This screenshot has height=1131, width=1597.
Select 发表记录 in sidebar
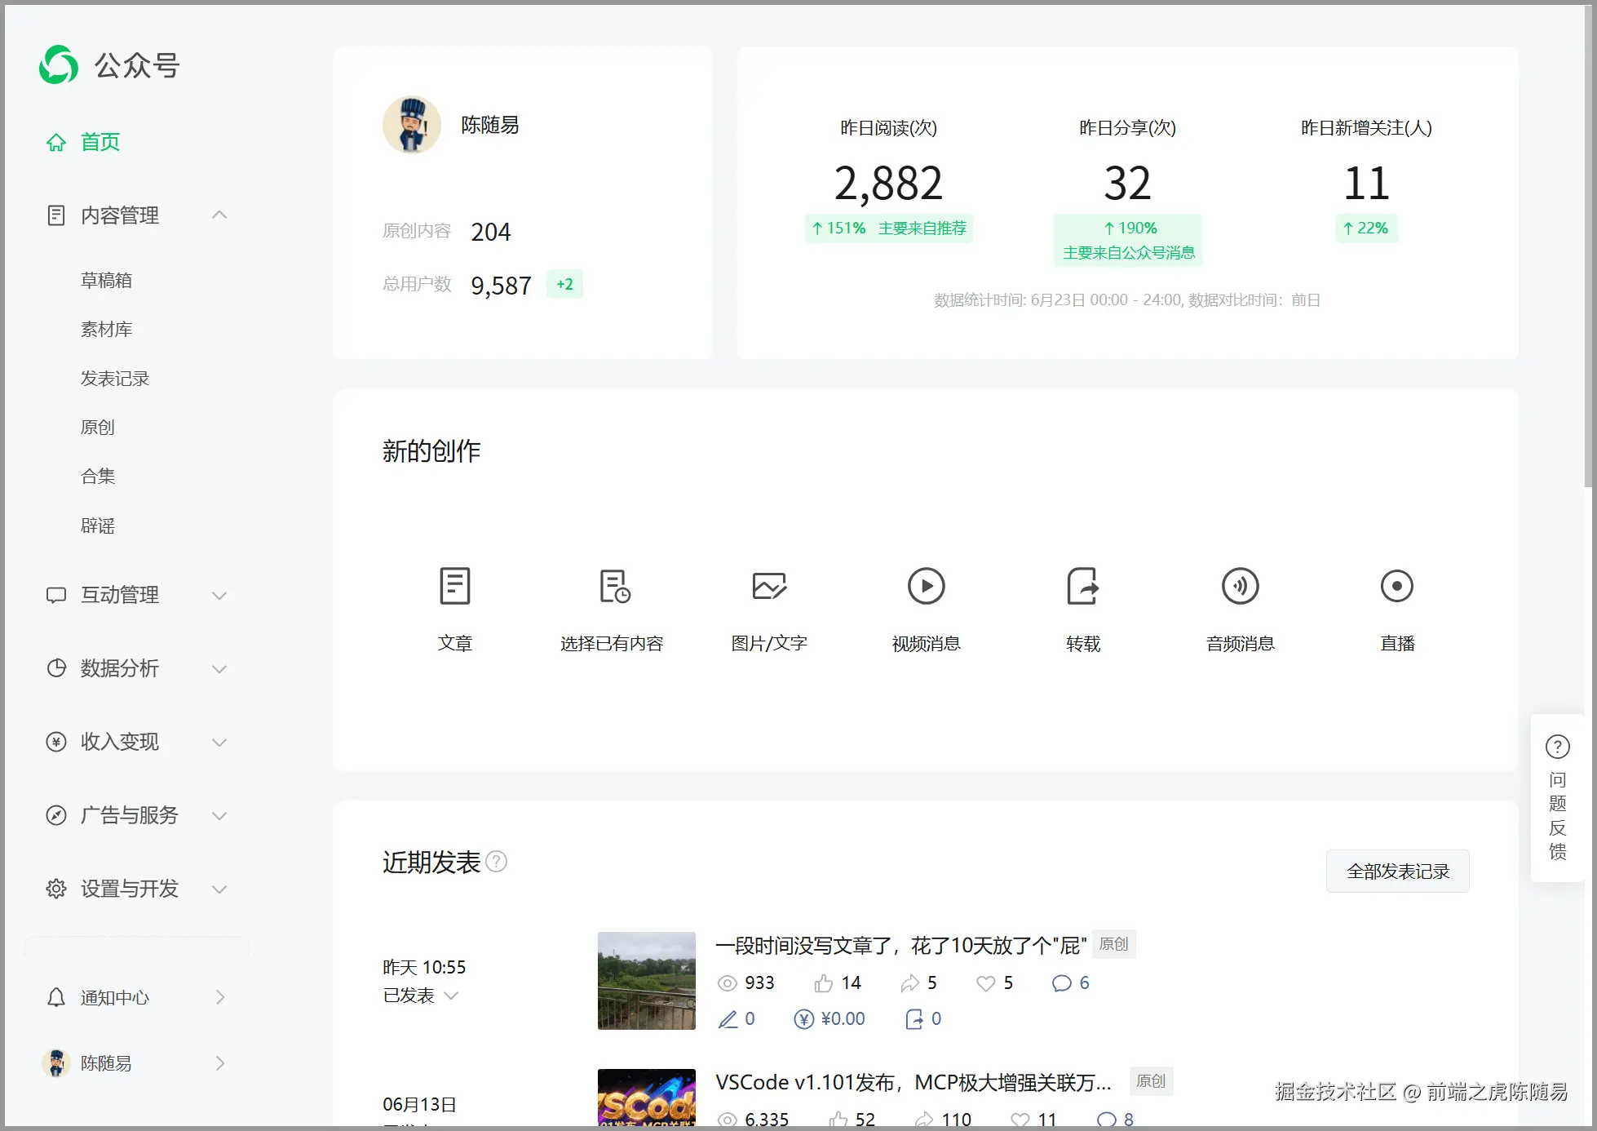click(115, 379)
